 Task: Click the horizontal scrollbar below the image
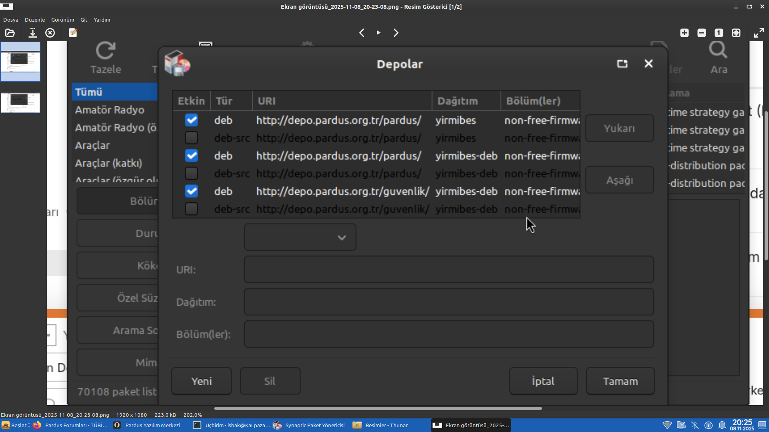(x=378, y=408)
